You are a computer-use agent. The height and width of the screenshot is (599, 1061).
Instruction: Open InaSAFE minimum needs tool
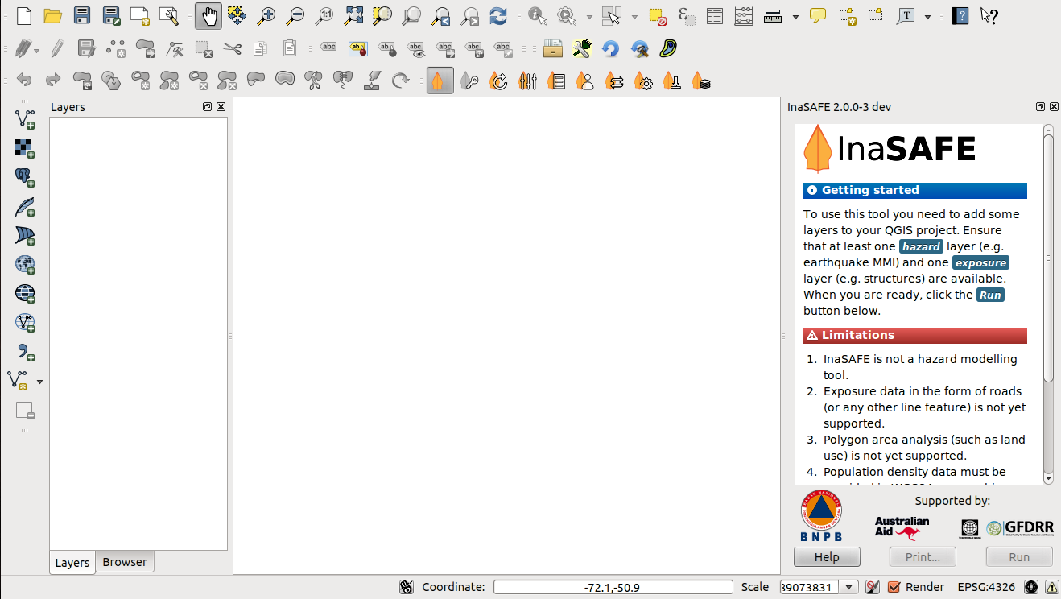pyautogui.click(x=585, y=81)
